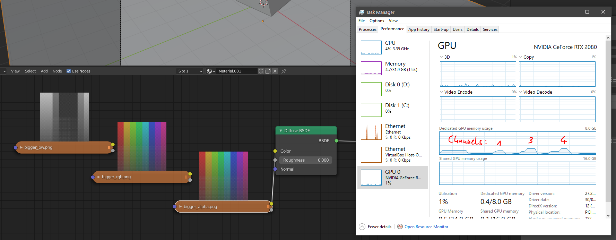The height and width of the screenshot is (240, 616).
Task: Click the pin icon in node editor header
Action: click(284, 71)
